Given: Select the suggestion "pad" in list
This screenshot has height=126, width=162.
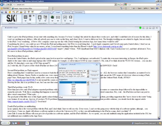Looking at the screenshot, I should pyautogui.click(x=73, y=87).
